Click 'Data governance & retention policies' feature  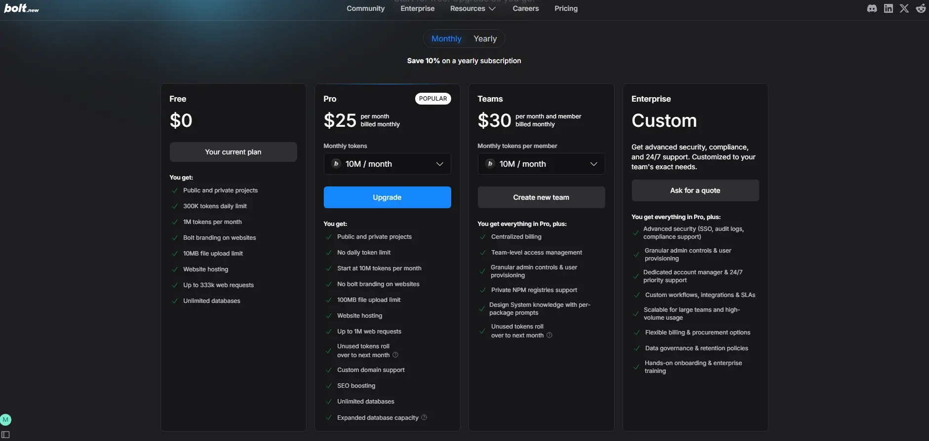(x=697, y=348)
